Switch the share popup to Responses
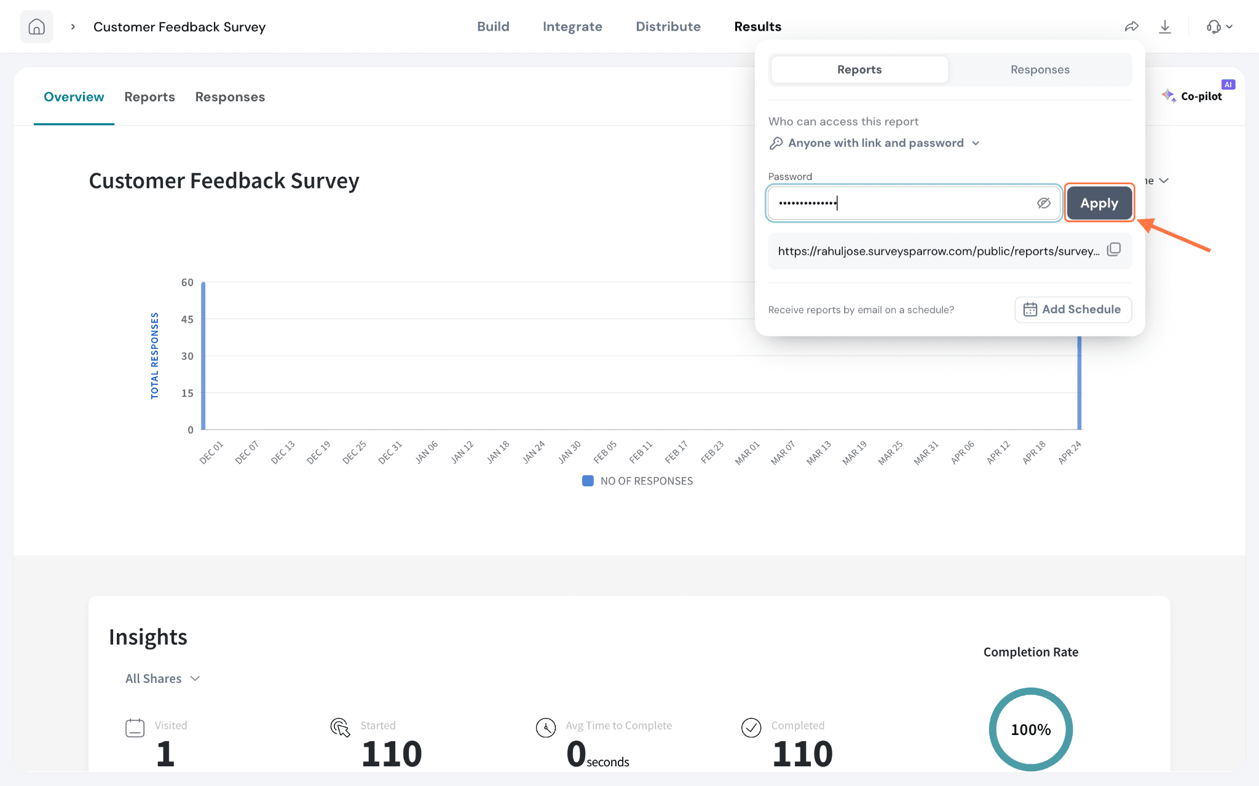Screen dimensions: 1259x786 (x=1040, y=69)
